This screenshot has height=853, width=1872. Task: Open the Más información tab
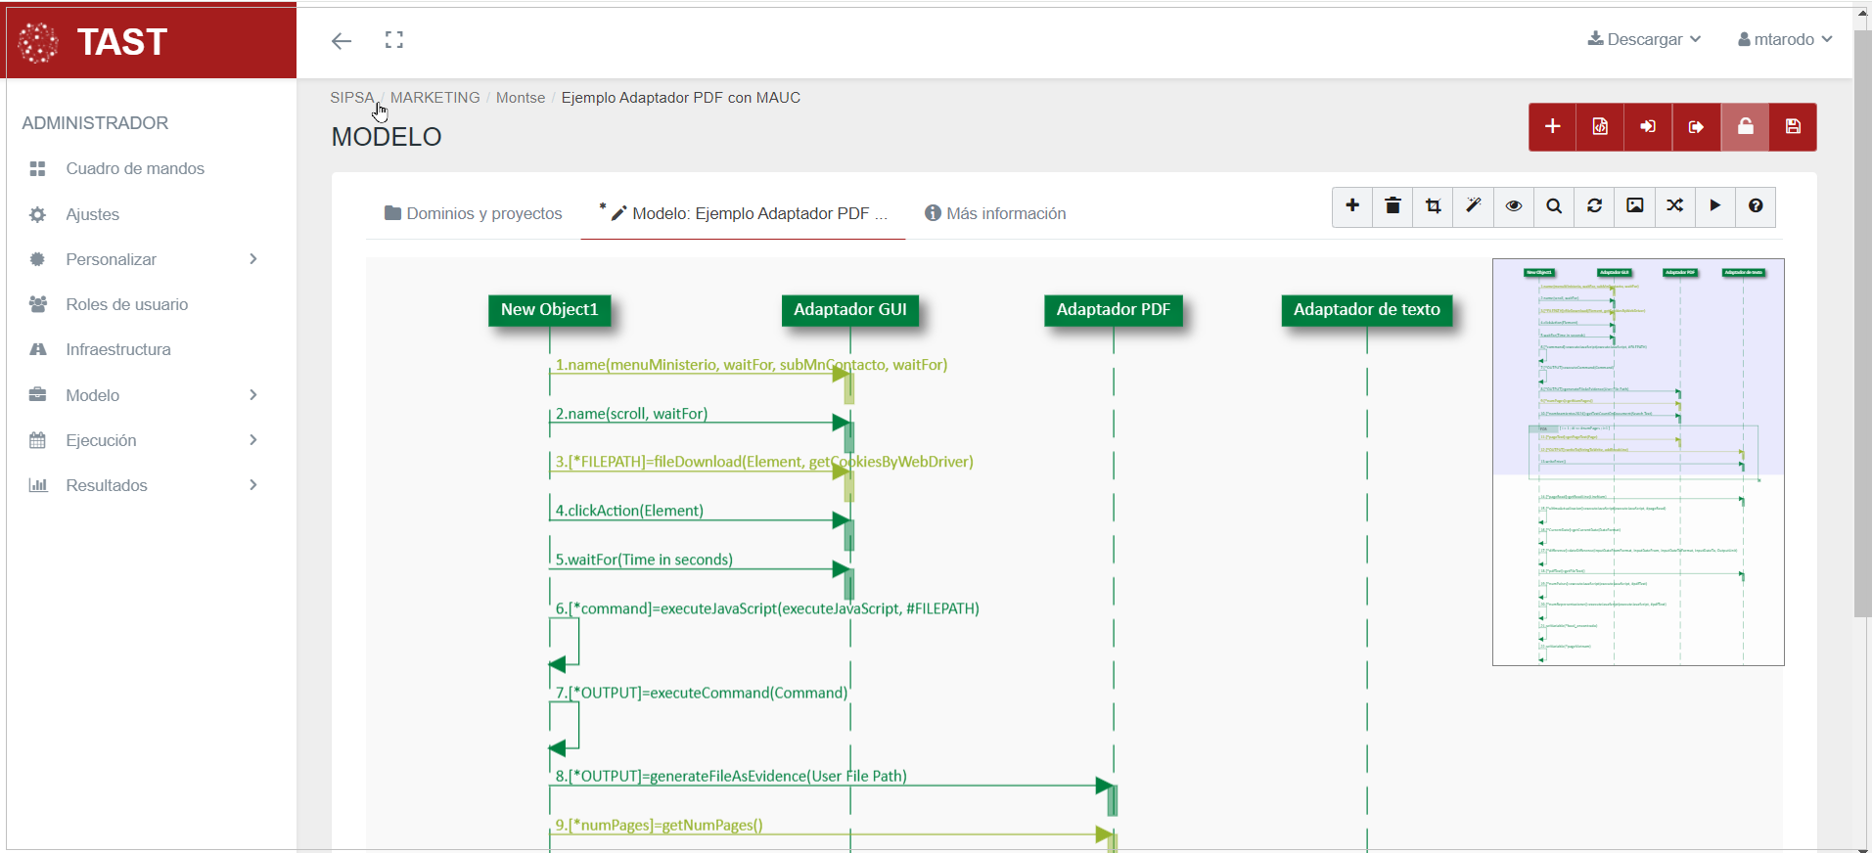point(995,213)
